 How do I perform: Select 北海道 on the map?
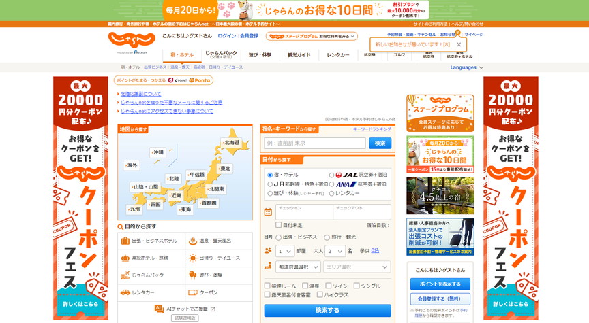pyautogui.click(x=231, y=143)
